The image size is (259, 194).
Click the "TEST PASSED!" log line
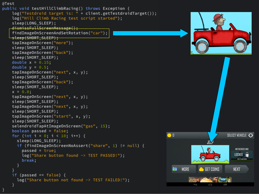point(73,156)
